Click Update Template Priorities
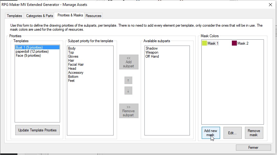This screenshot has height=155, width=277. pos(37,130)
